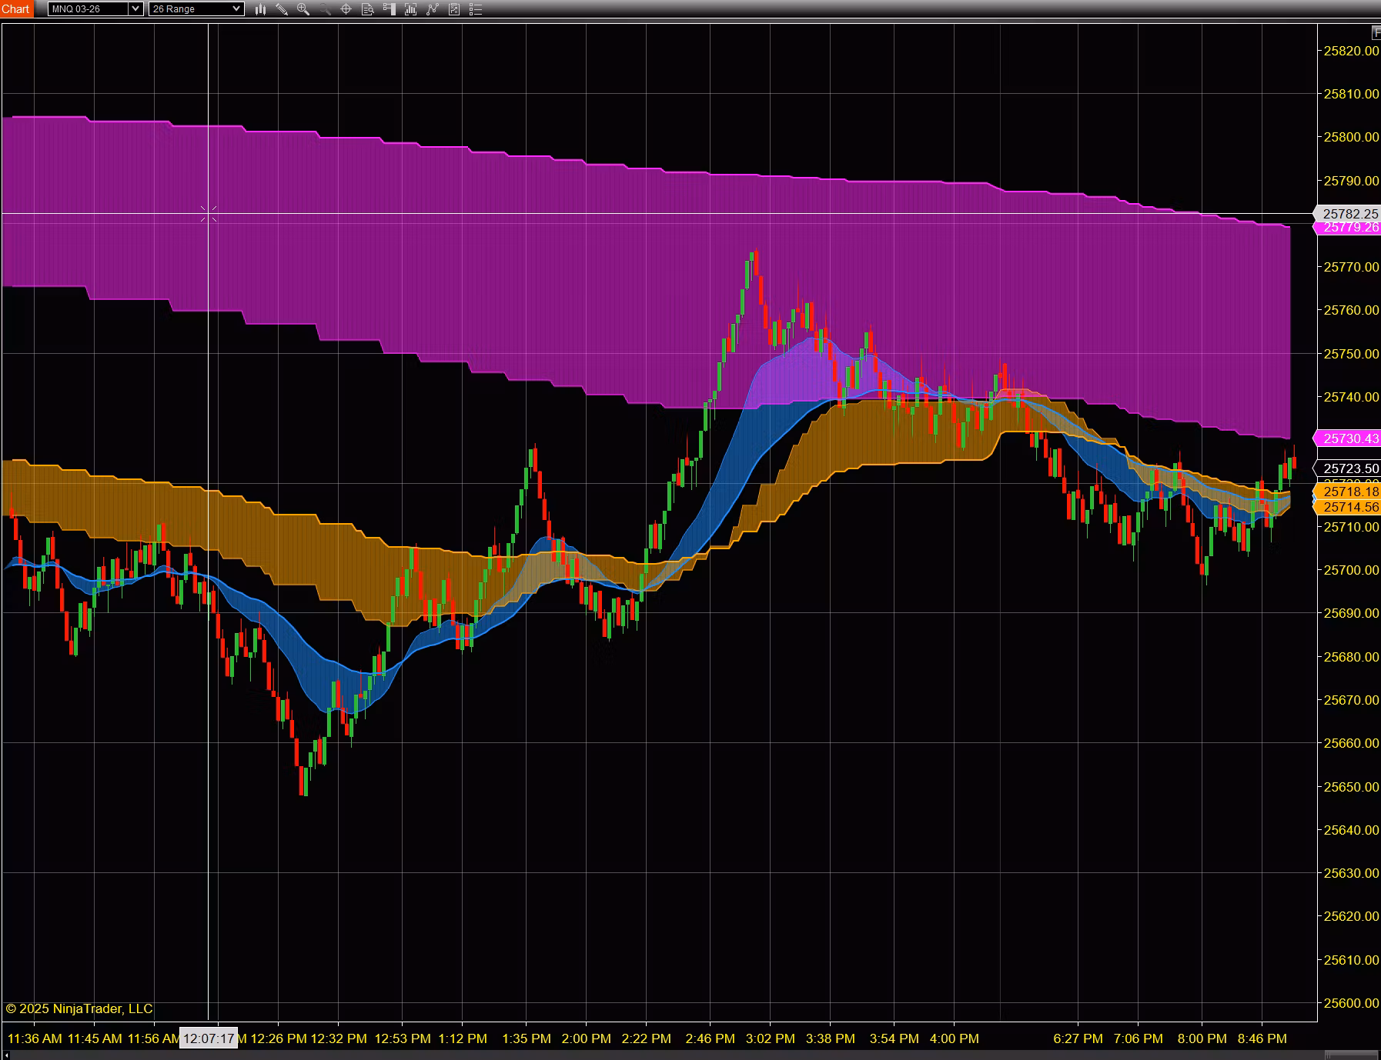Click the 11:36 AM time axis label
Image resolution: width=1381 pixels, height=1060 pixels.
[x=35, y=1038]
